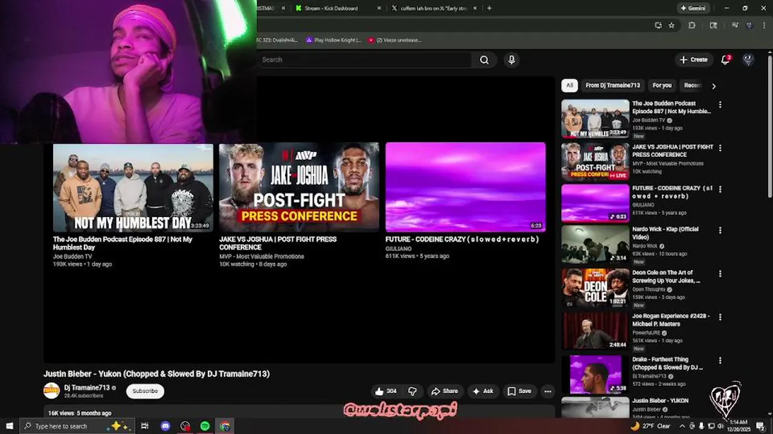Open the Ask AI button
Viewport: 773px width, 434px height.
coord(483,391)
